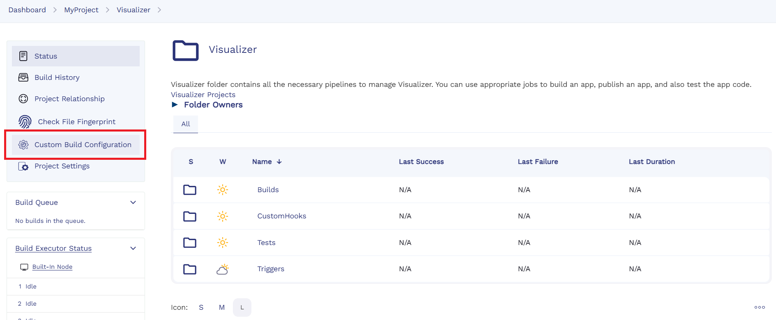This screenshot has width=776, height=320.
Task: Click the gear icon beside Custom Build Configuration
Action: [x=23, y=145]
